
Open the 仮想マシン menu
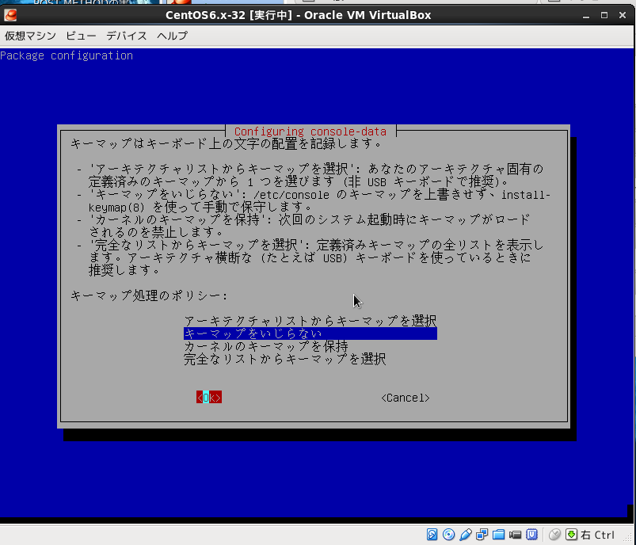(x=30, y=36)
